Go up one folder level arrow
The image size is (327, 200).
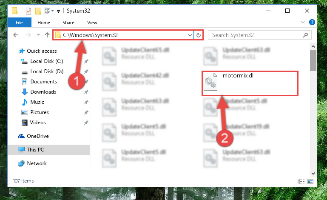(x=47, y=35)
